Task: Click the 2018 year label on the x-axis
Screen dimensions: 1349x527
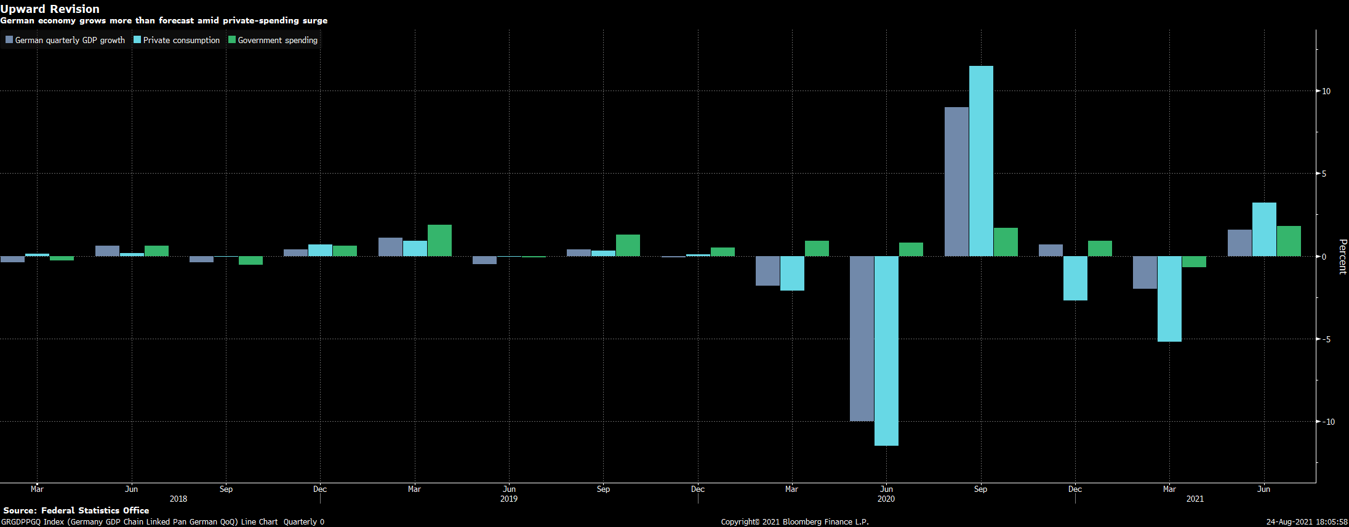Action: (178, 499)
